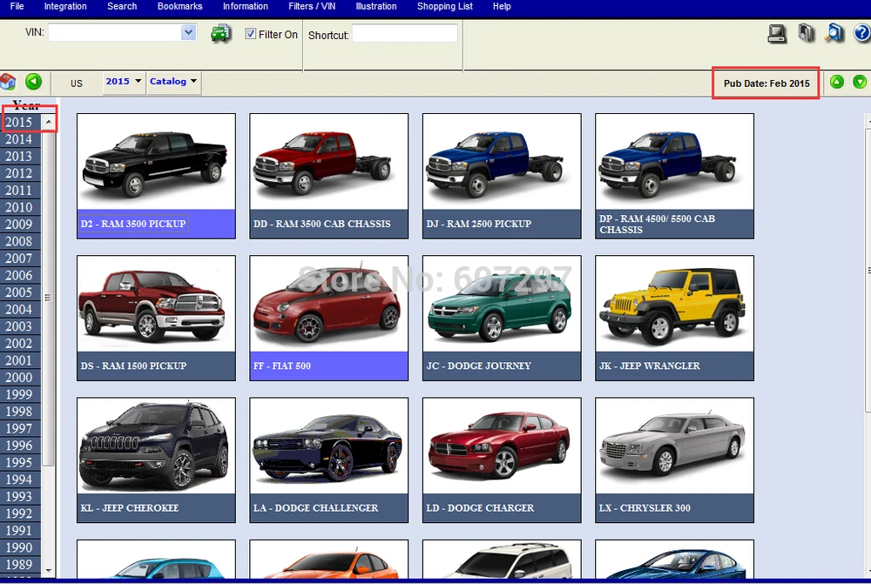Click the Year list scroll up arrow
871x584 pixels.
click(49, 122)
